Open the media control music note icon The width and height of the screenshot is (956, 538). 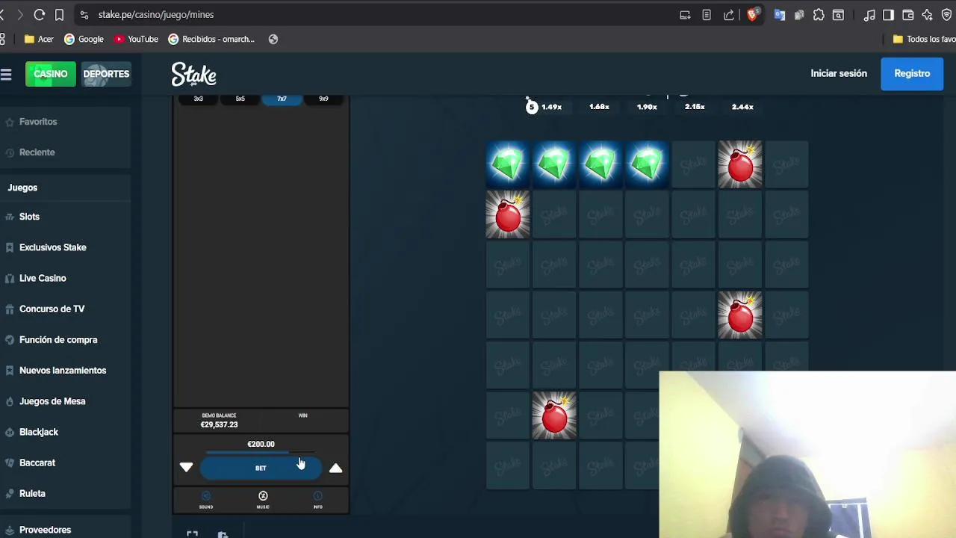869,14
